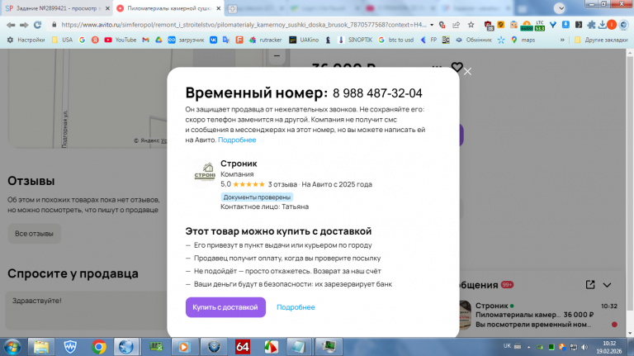
Task: Show hidden system tray icons
Action: point(528,347)
